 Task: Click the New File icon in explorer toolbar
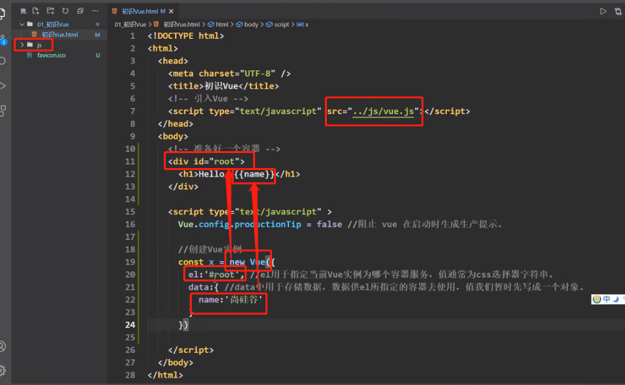point(36,11)
